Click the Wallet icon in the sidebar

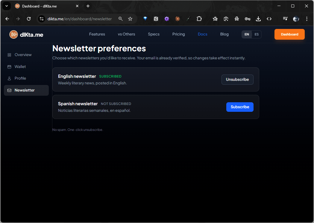[x=9, y=66]
